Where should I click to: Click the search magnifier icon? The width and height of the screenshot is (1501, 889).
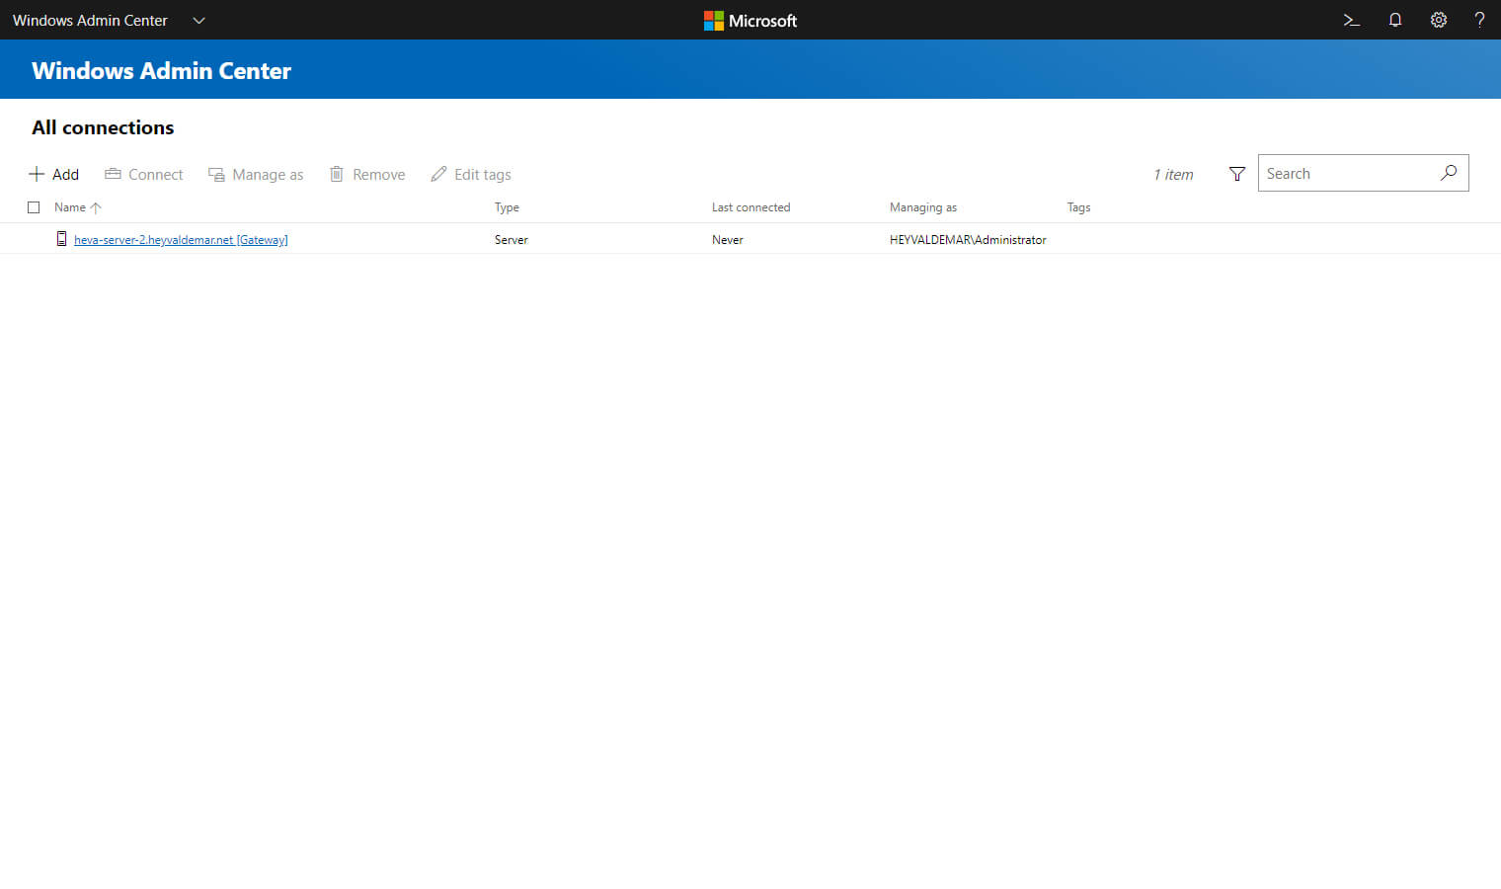point(1449,173)
